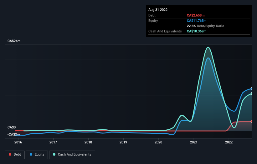Toggle Cash And Equivalents legend button

(x=72, y=155)
